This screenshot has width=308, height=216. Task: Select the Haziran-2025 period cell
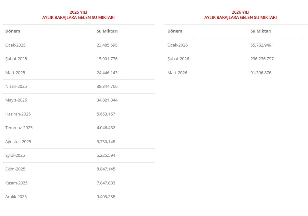pyautogui.click(x=18, y=114)
